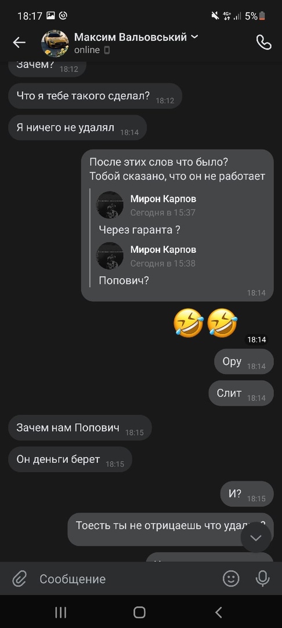Tap Мирон Карпов avatar at 15:38
The image size is (282, 628).
[110, 255]
